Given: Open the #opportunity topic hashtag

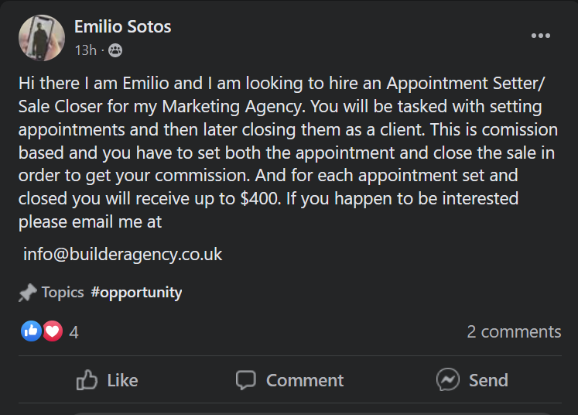Looking at the screenshot, I should pyautogui.click(x=136, y=293).
